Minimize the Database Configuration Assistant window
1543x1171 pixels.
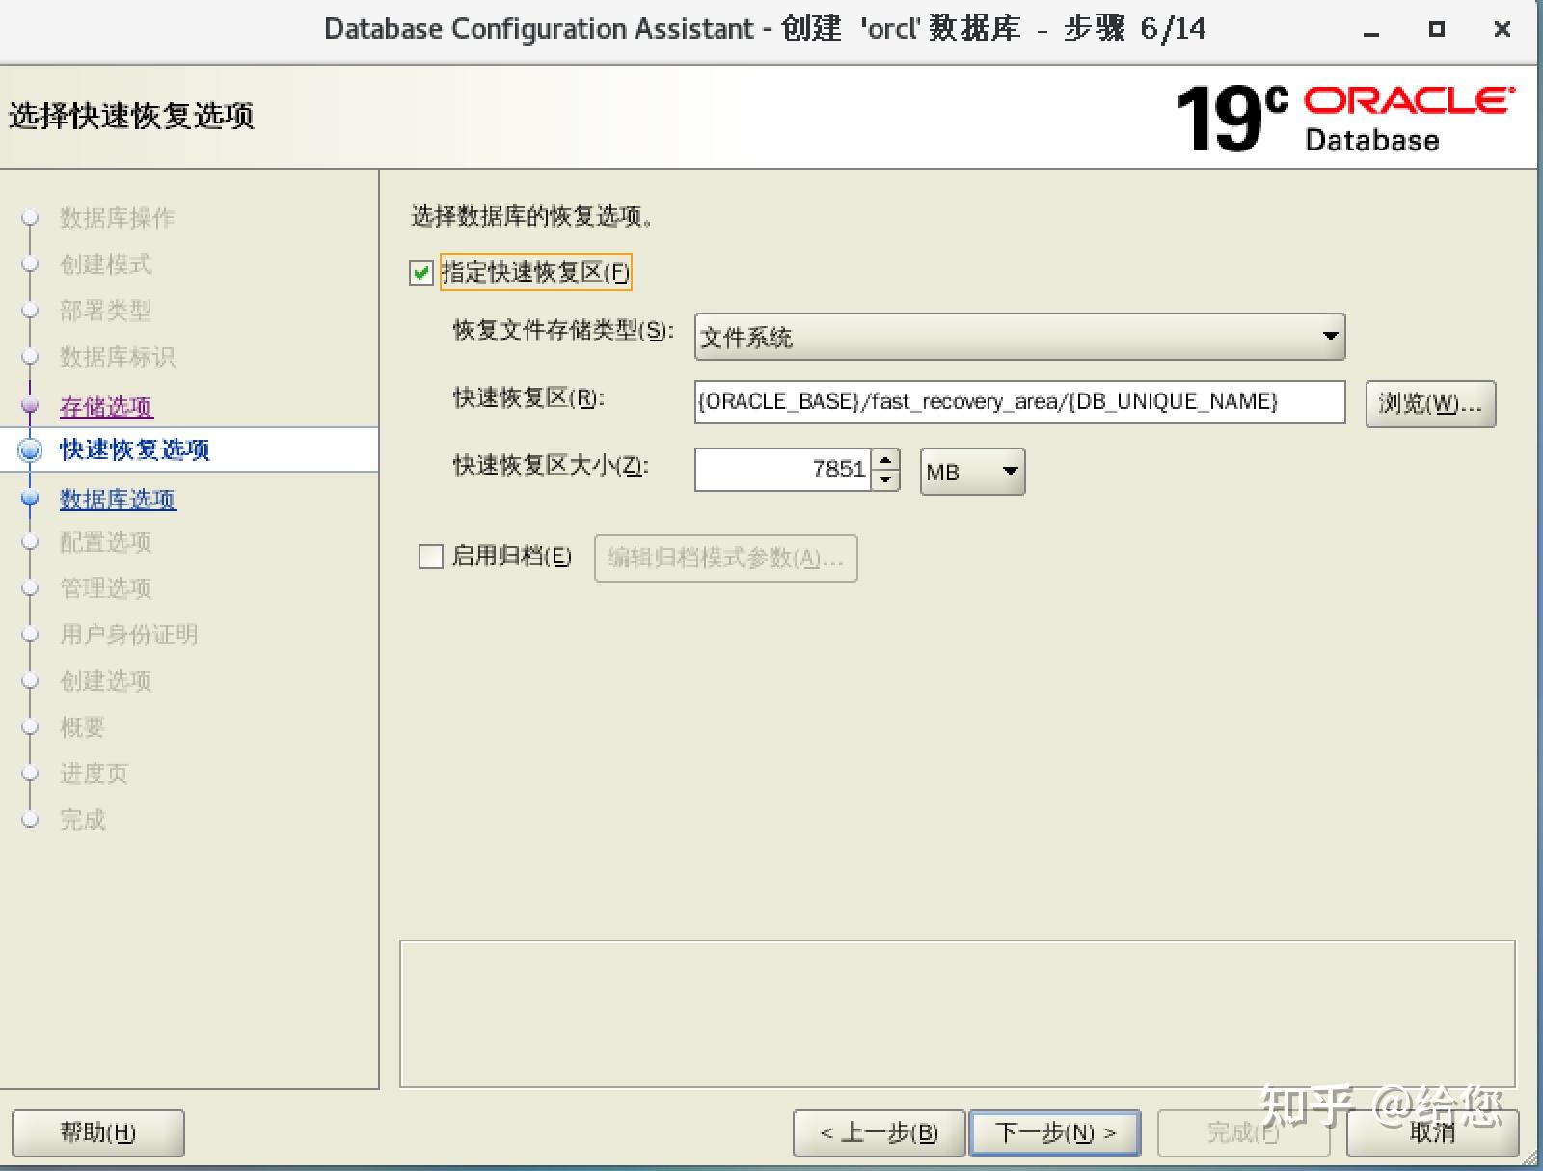(1370, 29)
